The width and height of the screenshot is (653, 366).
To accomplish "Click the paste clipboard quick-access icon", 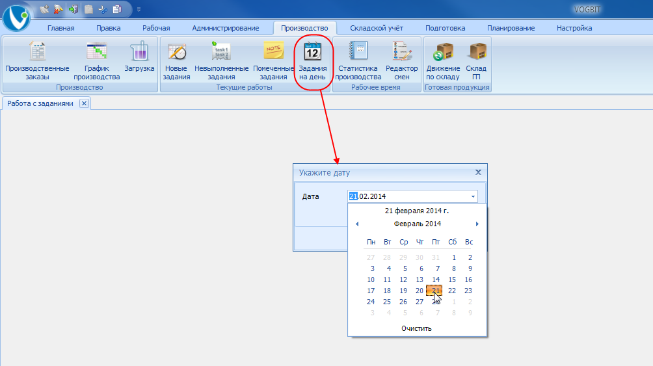I will pyautogui.click(x=88, y=8).
